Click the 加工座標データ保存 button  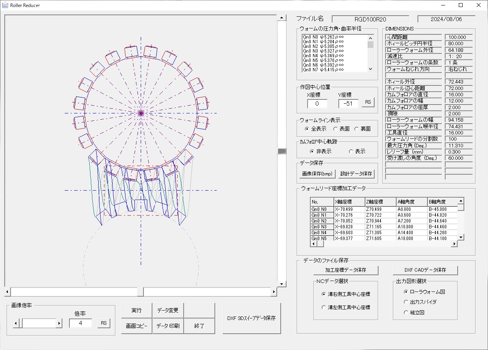(x=346, y=270)
